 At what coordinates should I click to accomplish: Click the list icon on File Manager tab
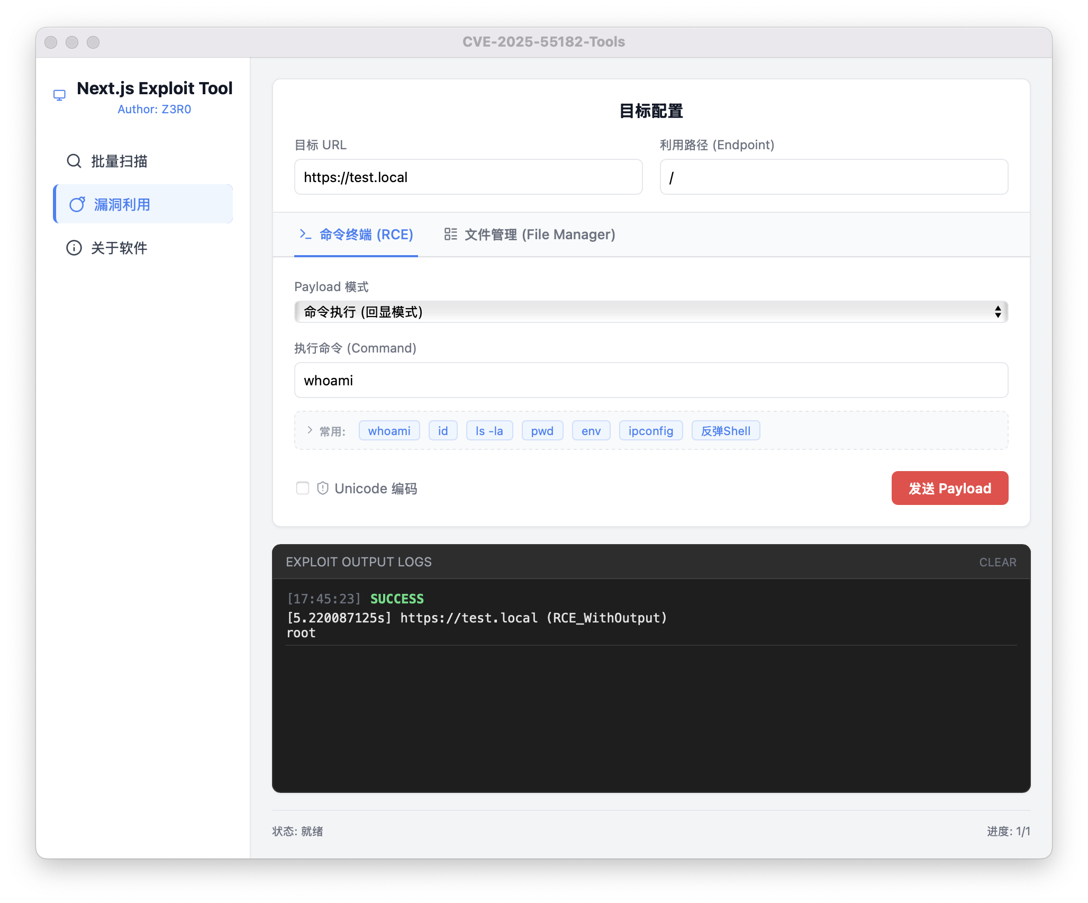coord(451,234)
